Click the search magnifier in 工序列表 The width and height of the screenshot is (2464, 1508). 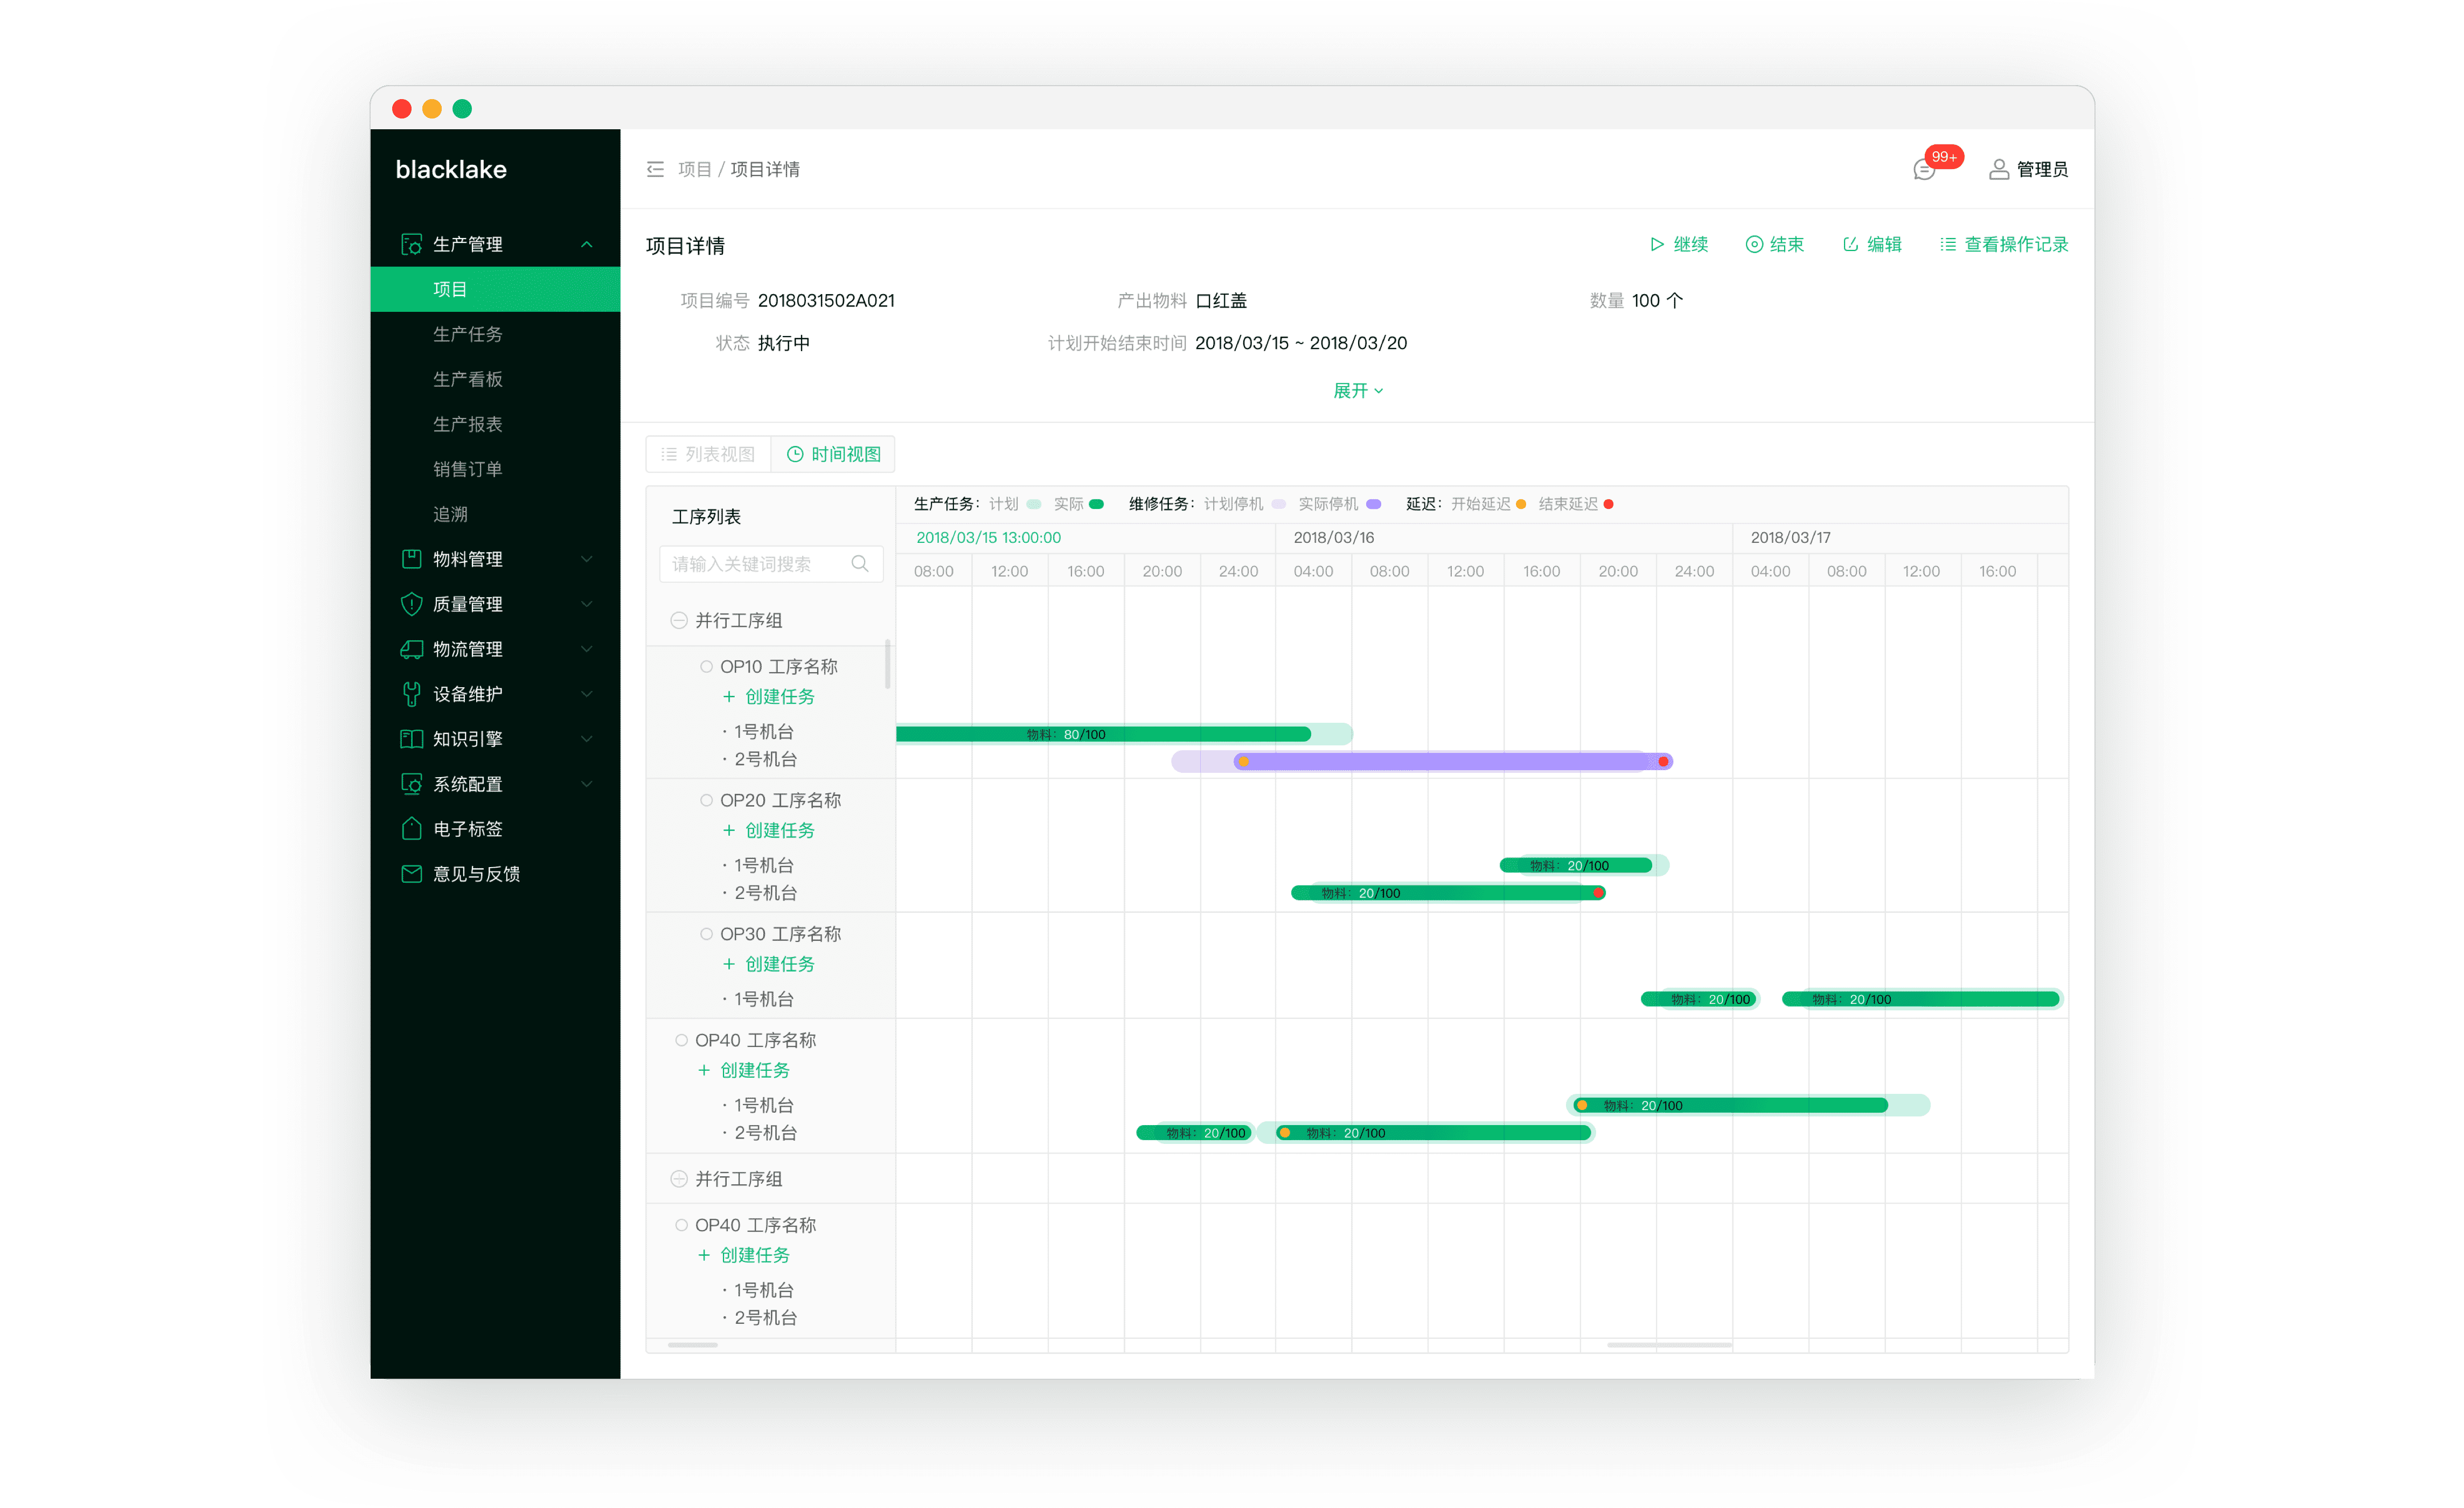pyautogui.click(x=859, y=563)
